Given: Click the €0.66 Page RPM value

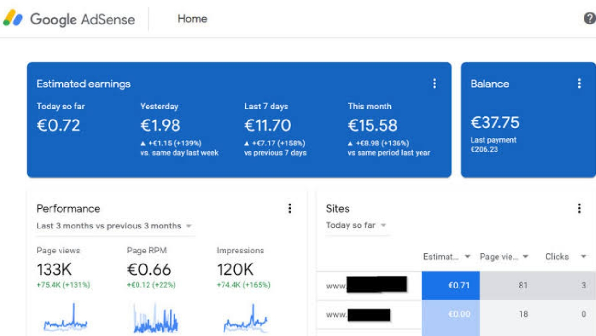Looking at the screenshot, I should click(149, 270).
